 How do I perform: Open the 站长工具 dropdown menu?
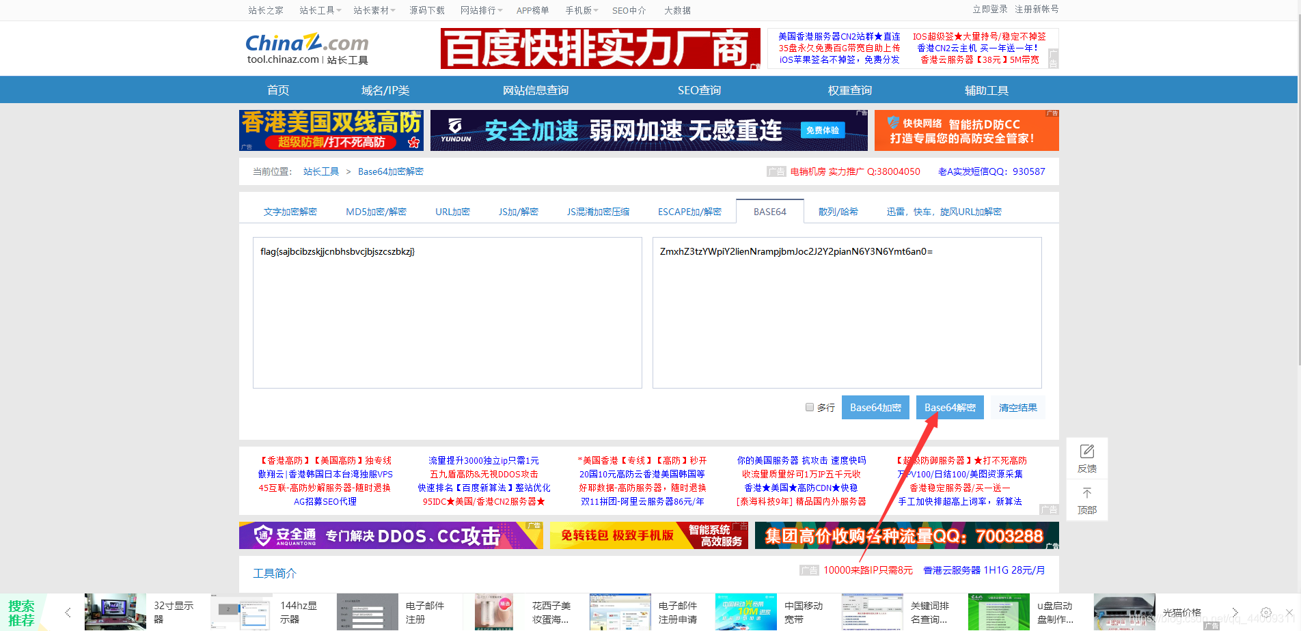pos(316,10)
